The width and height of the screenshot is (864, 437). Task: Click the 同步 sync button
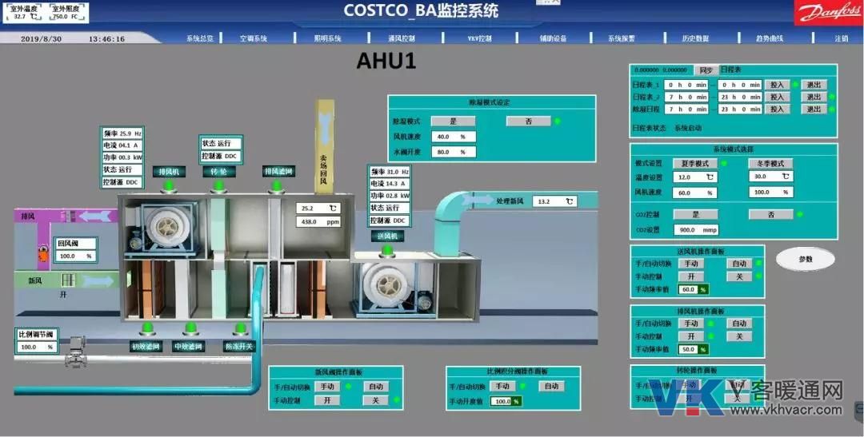point(706,70)
